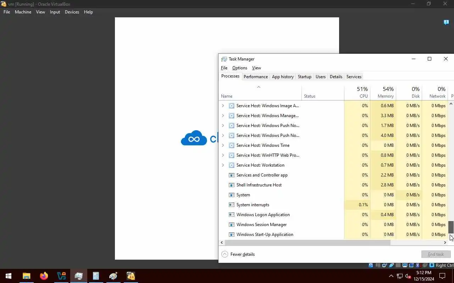The height and width of the screenshot is (283, 454).
Task: Sort processes by the Memory column header
Action: 383,92
